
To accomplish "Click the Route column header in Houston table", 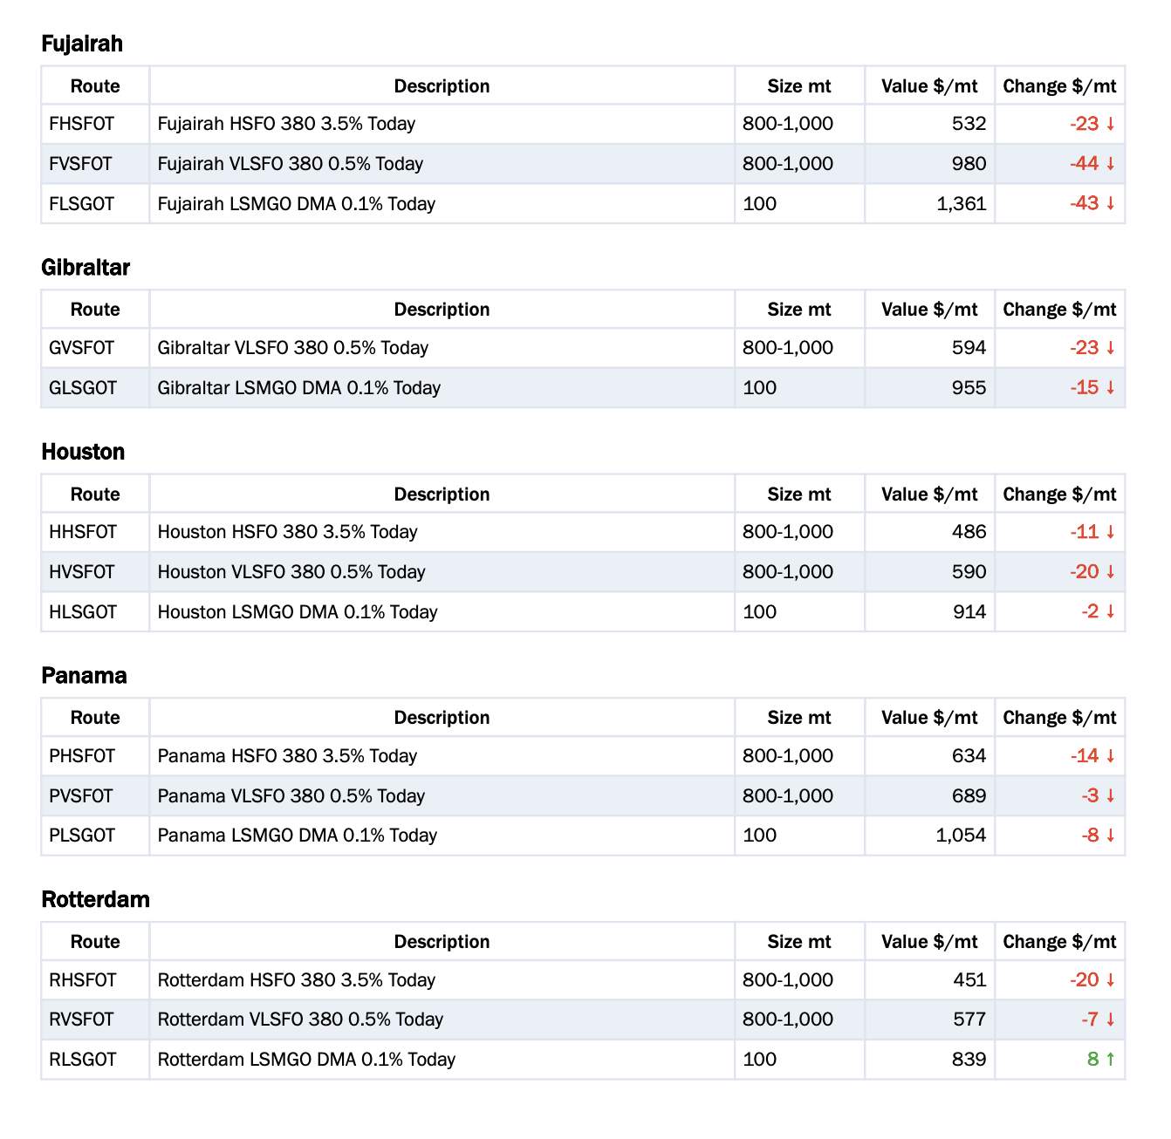I will tap(95, 494).
